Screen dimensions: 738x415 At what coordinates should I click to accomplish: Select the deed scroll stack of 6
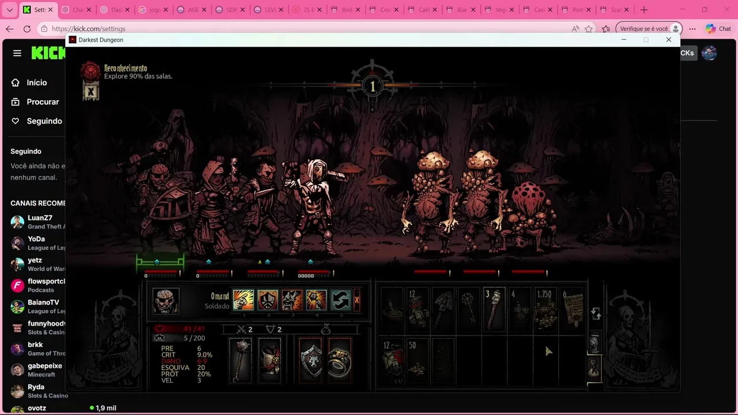[x=571, y=309]
